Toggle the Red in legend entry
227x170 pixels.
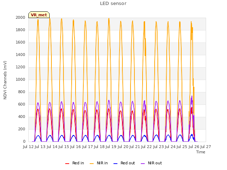(74, 163)
